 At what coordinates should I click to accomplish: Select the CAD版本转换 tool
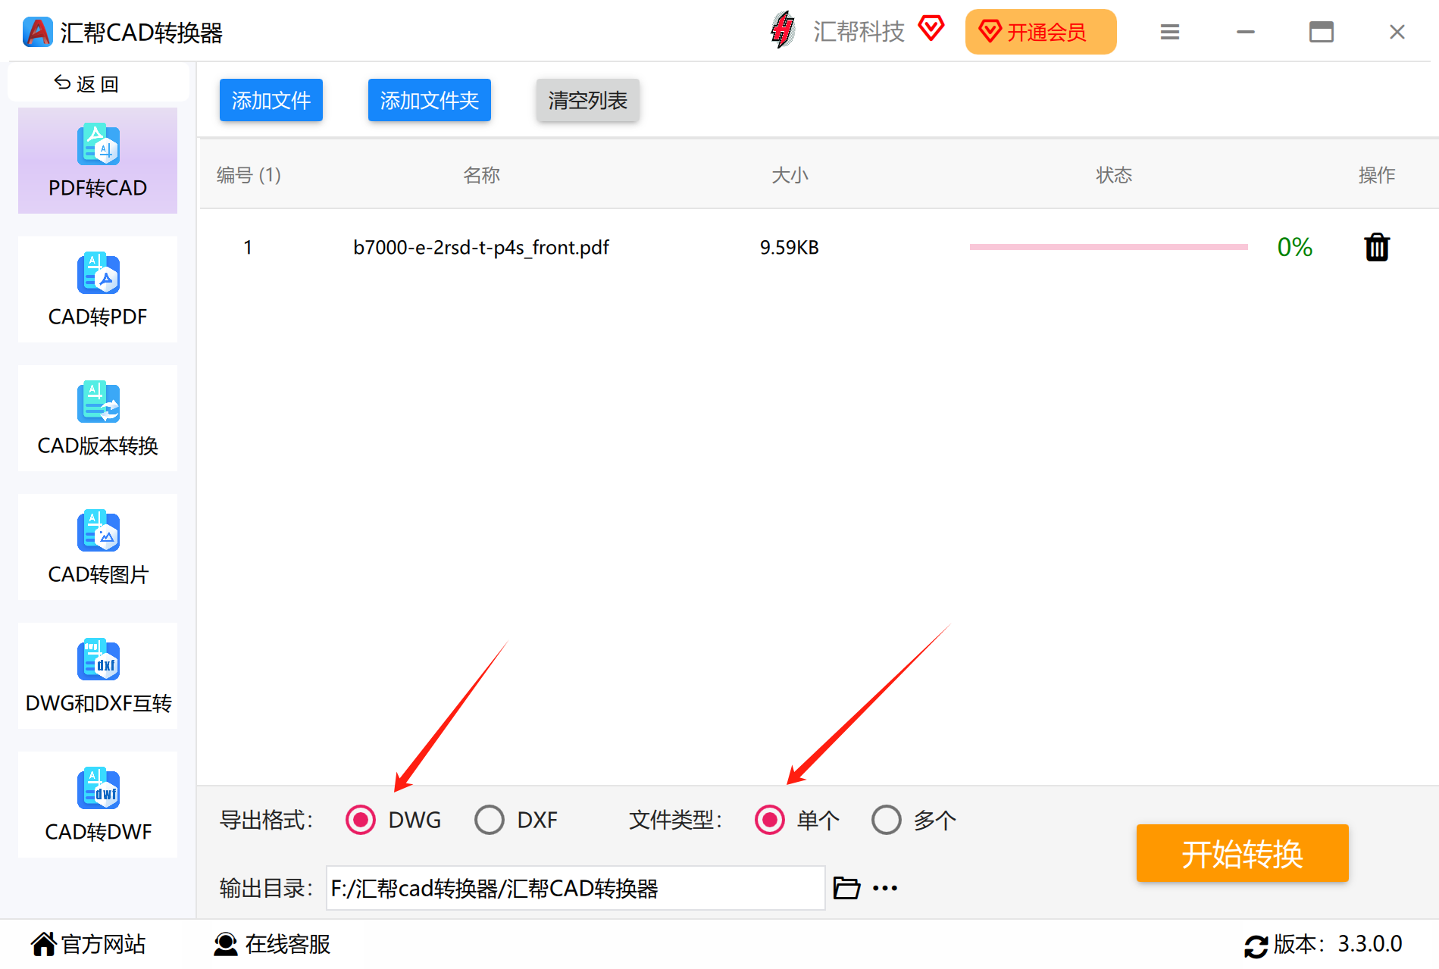(x=98, y=418)
